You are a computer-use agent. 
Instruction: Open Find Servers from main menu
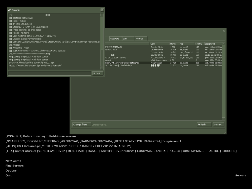pyautogui.click(x=15, y=166)
